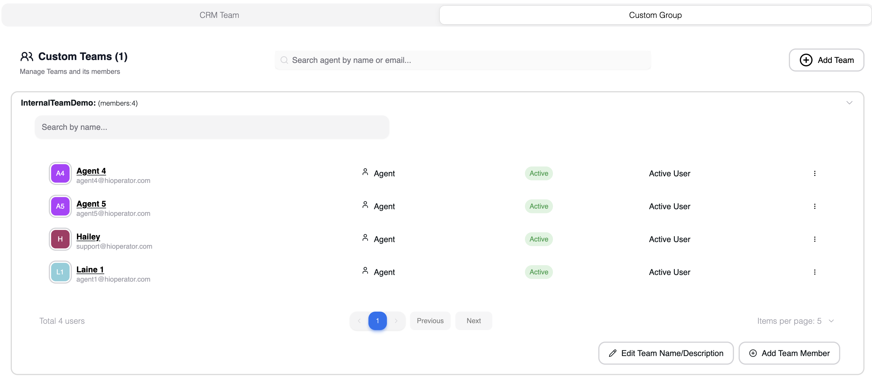Focus the Search by name field
The width and height of the screenshot is (872, 382).
click(x=212, y=127)
